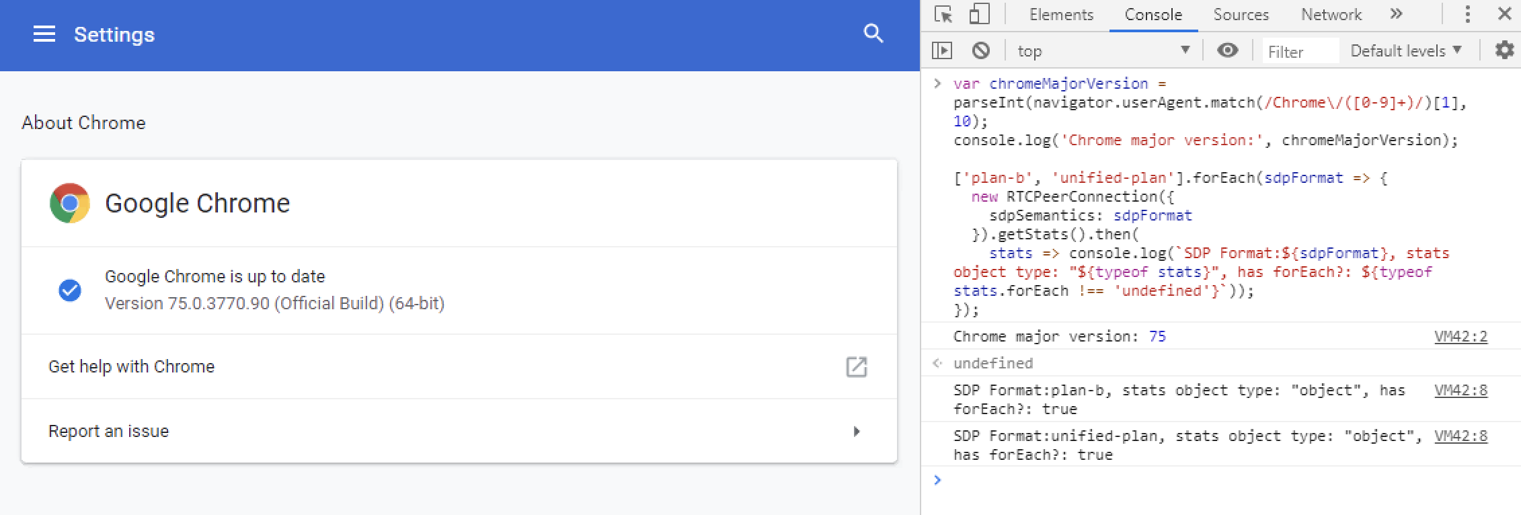Click the Google Chrome logo

70,203
